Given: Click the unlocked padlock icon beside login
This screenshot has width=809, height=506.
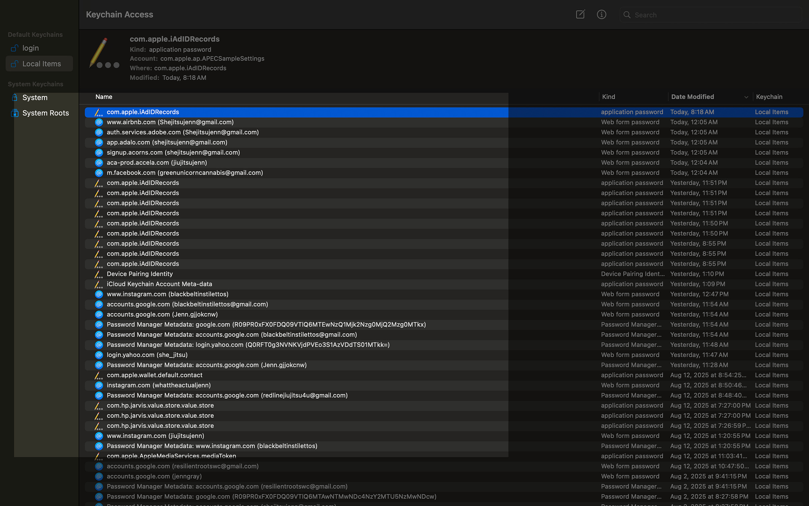Looking at the screenshot, I should point(14,48).
